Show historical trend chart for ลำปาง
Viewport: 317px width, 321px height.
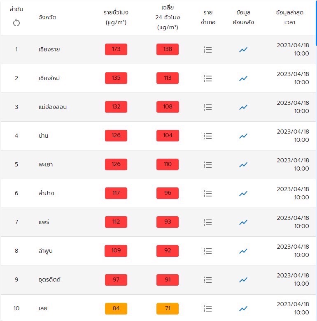coord(243,194)
